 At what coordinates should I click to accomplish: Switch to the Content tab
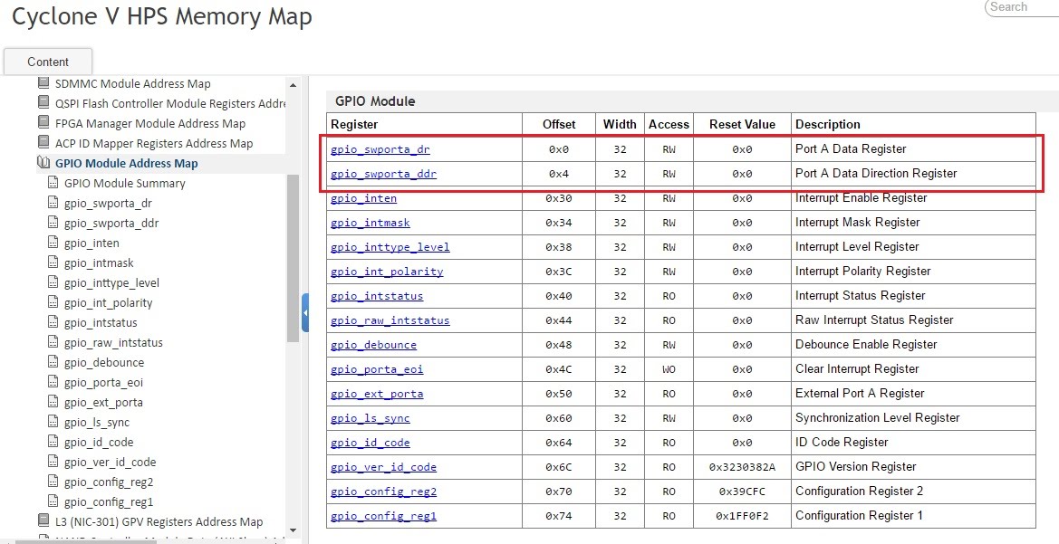pyautogui.click(x=48, y=62)
